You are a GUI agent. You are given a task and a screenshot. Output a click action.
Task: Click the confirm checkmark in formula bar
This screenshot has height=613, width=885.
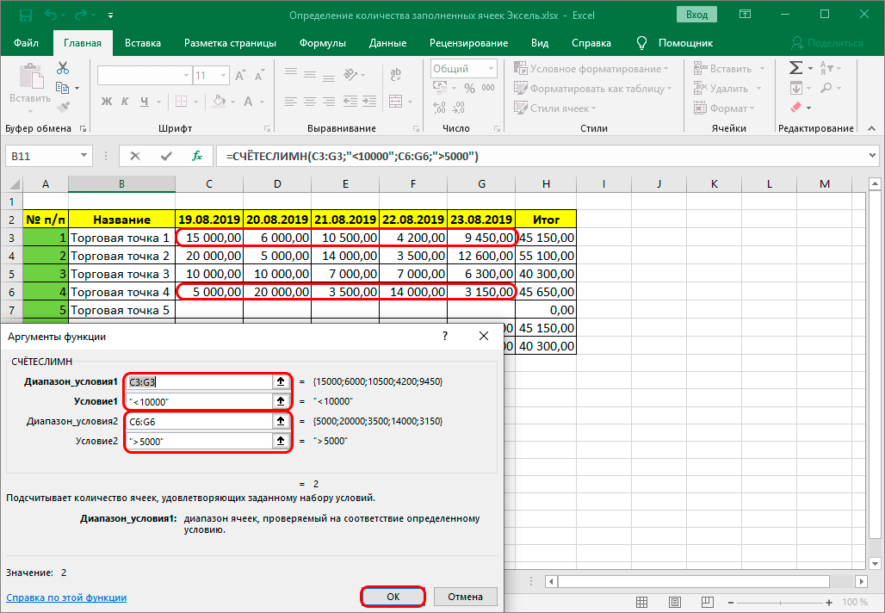(166, 156)
